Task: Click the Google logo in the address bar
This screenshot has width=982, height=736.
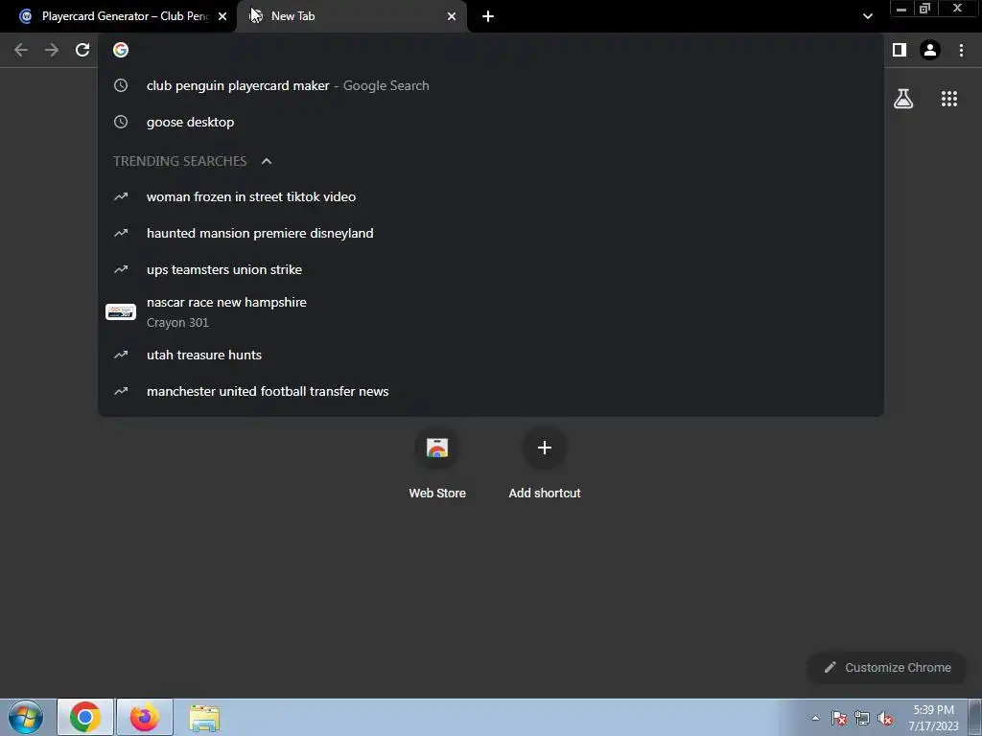Action: [x=121, y=50]
